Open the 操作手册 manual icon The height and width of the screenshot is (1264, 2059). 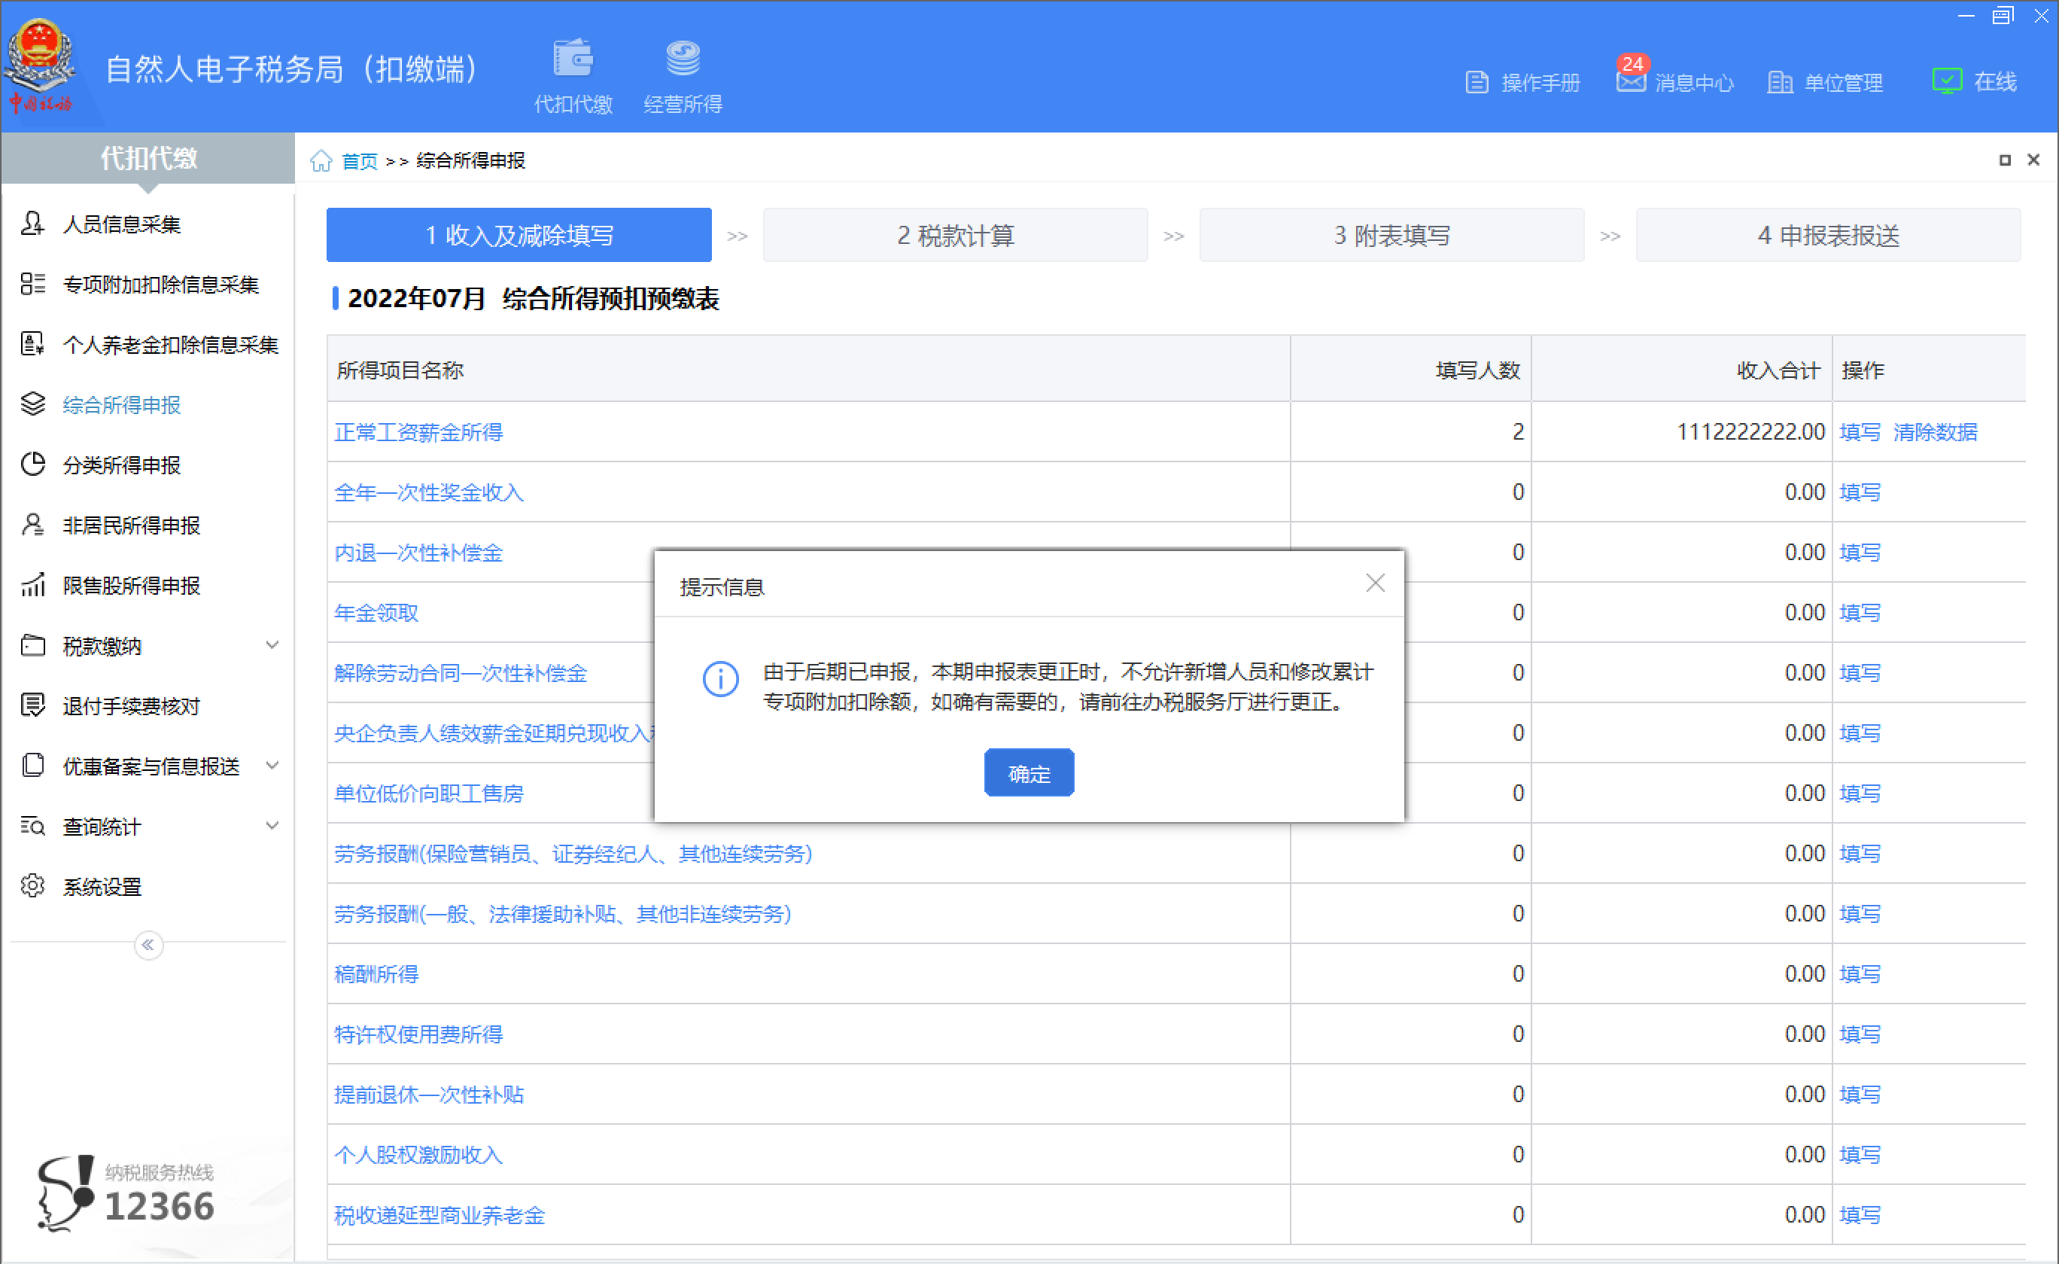tap(1477, 83)
